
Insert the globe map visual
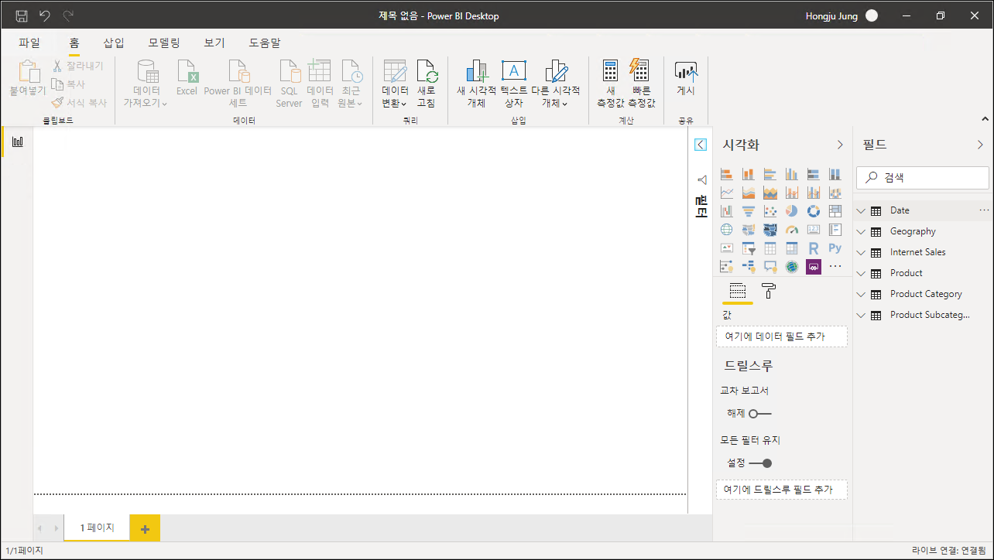pos(726,230)
